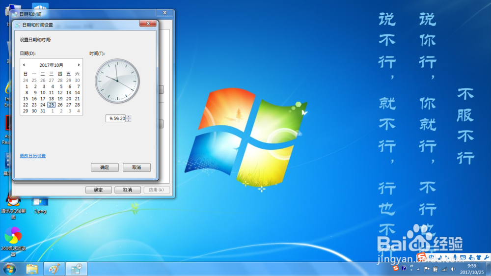Screen dimensions: 491x276
Task: Toggle Chinese/English mode on Sogou toolbar
Action: pyautogui.click(x=431, y=257)
